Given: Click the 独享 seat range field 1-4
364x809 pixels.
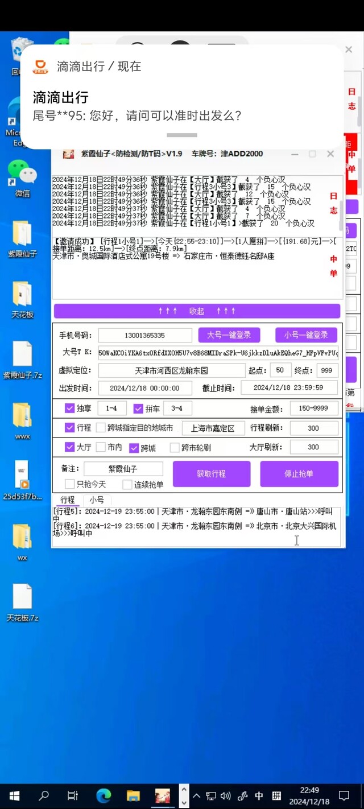Looking at the screenshot, I should [x=111, y=408].
